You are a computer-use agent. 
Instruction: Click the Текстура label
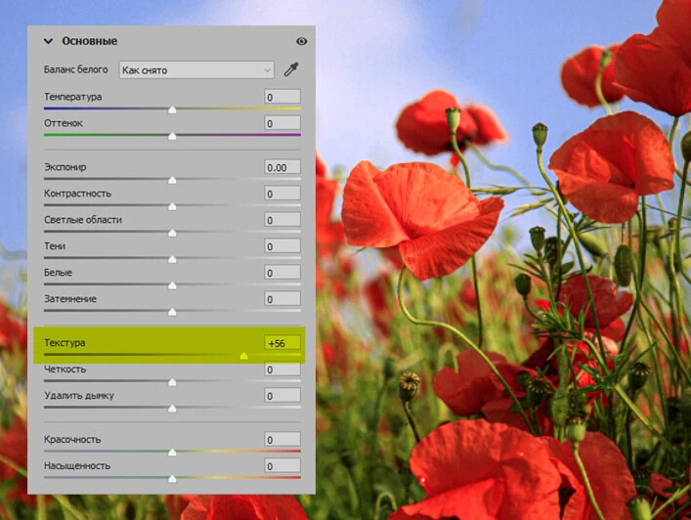[x=65, y=343]
